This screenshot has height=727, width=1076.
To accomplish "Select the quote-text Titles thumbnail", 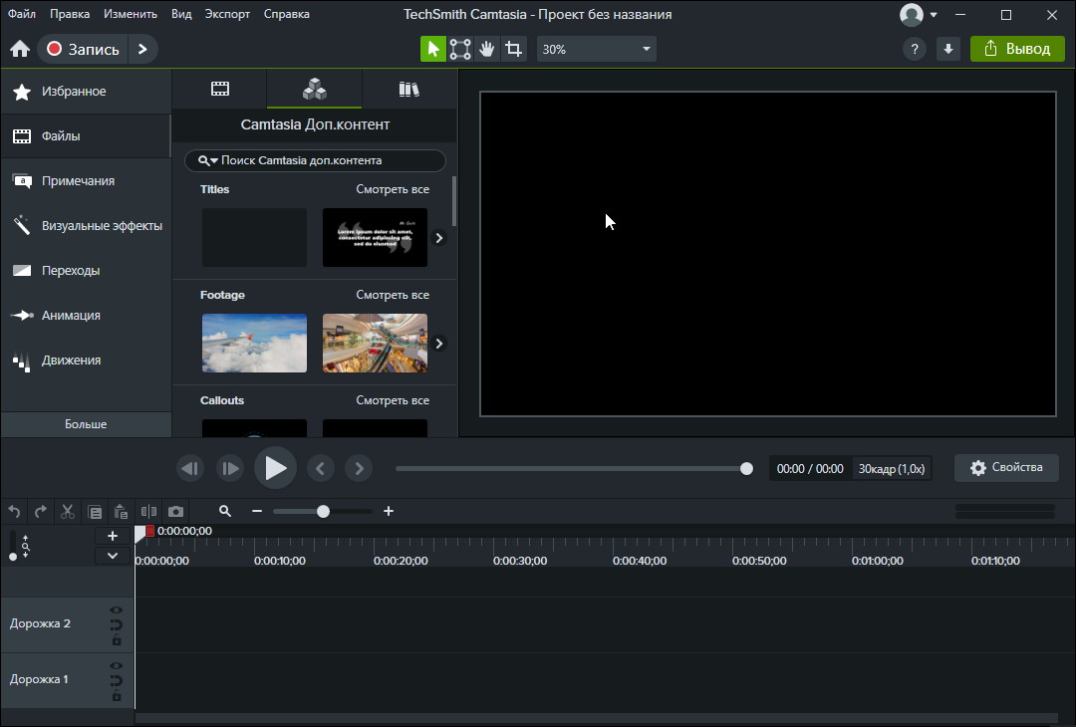I will click(x=375, y=237).
